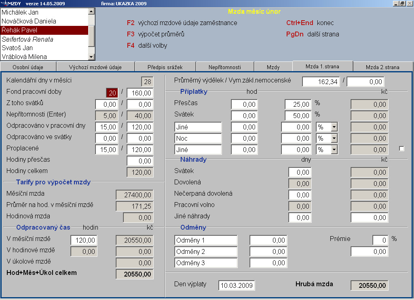The image size is (414, 300).
Task: Click the Jiné náhrady kč amount field
Action: click(370, 218)
